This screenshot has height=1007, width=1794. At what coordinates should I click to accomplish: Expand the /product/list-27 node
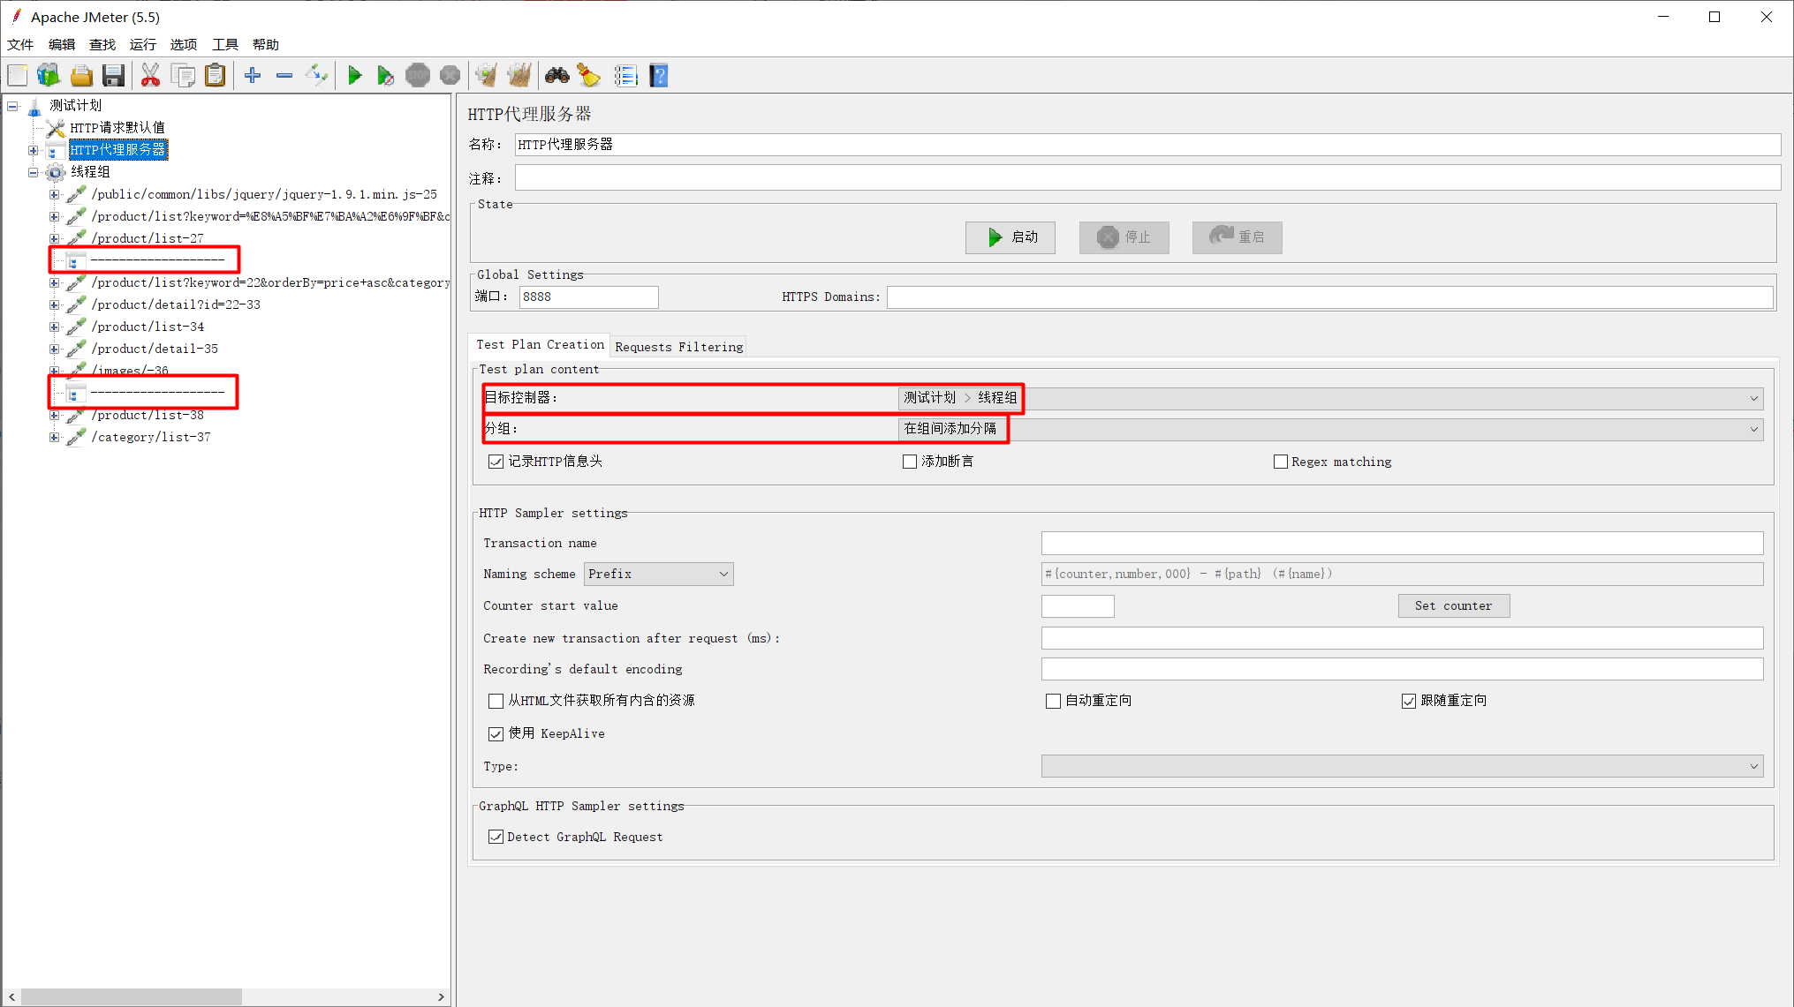click(x=55, y=238)
